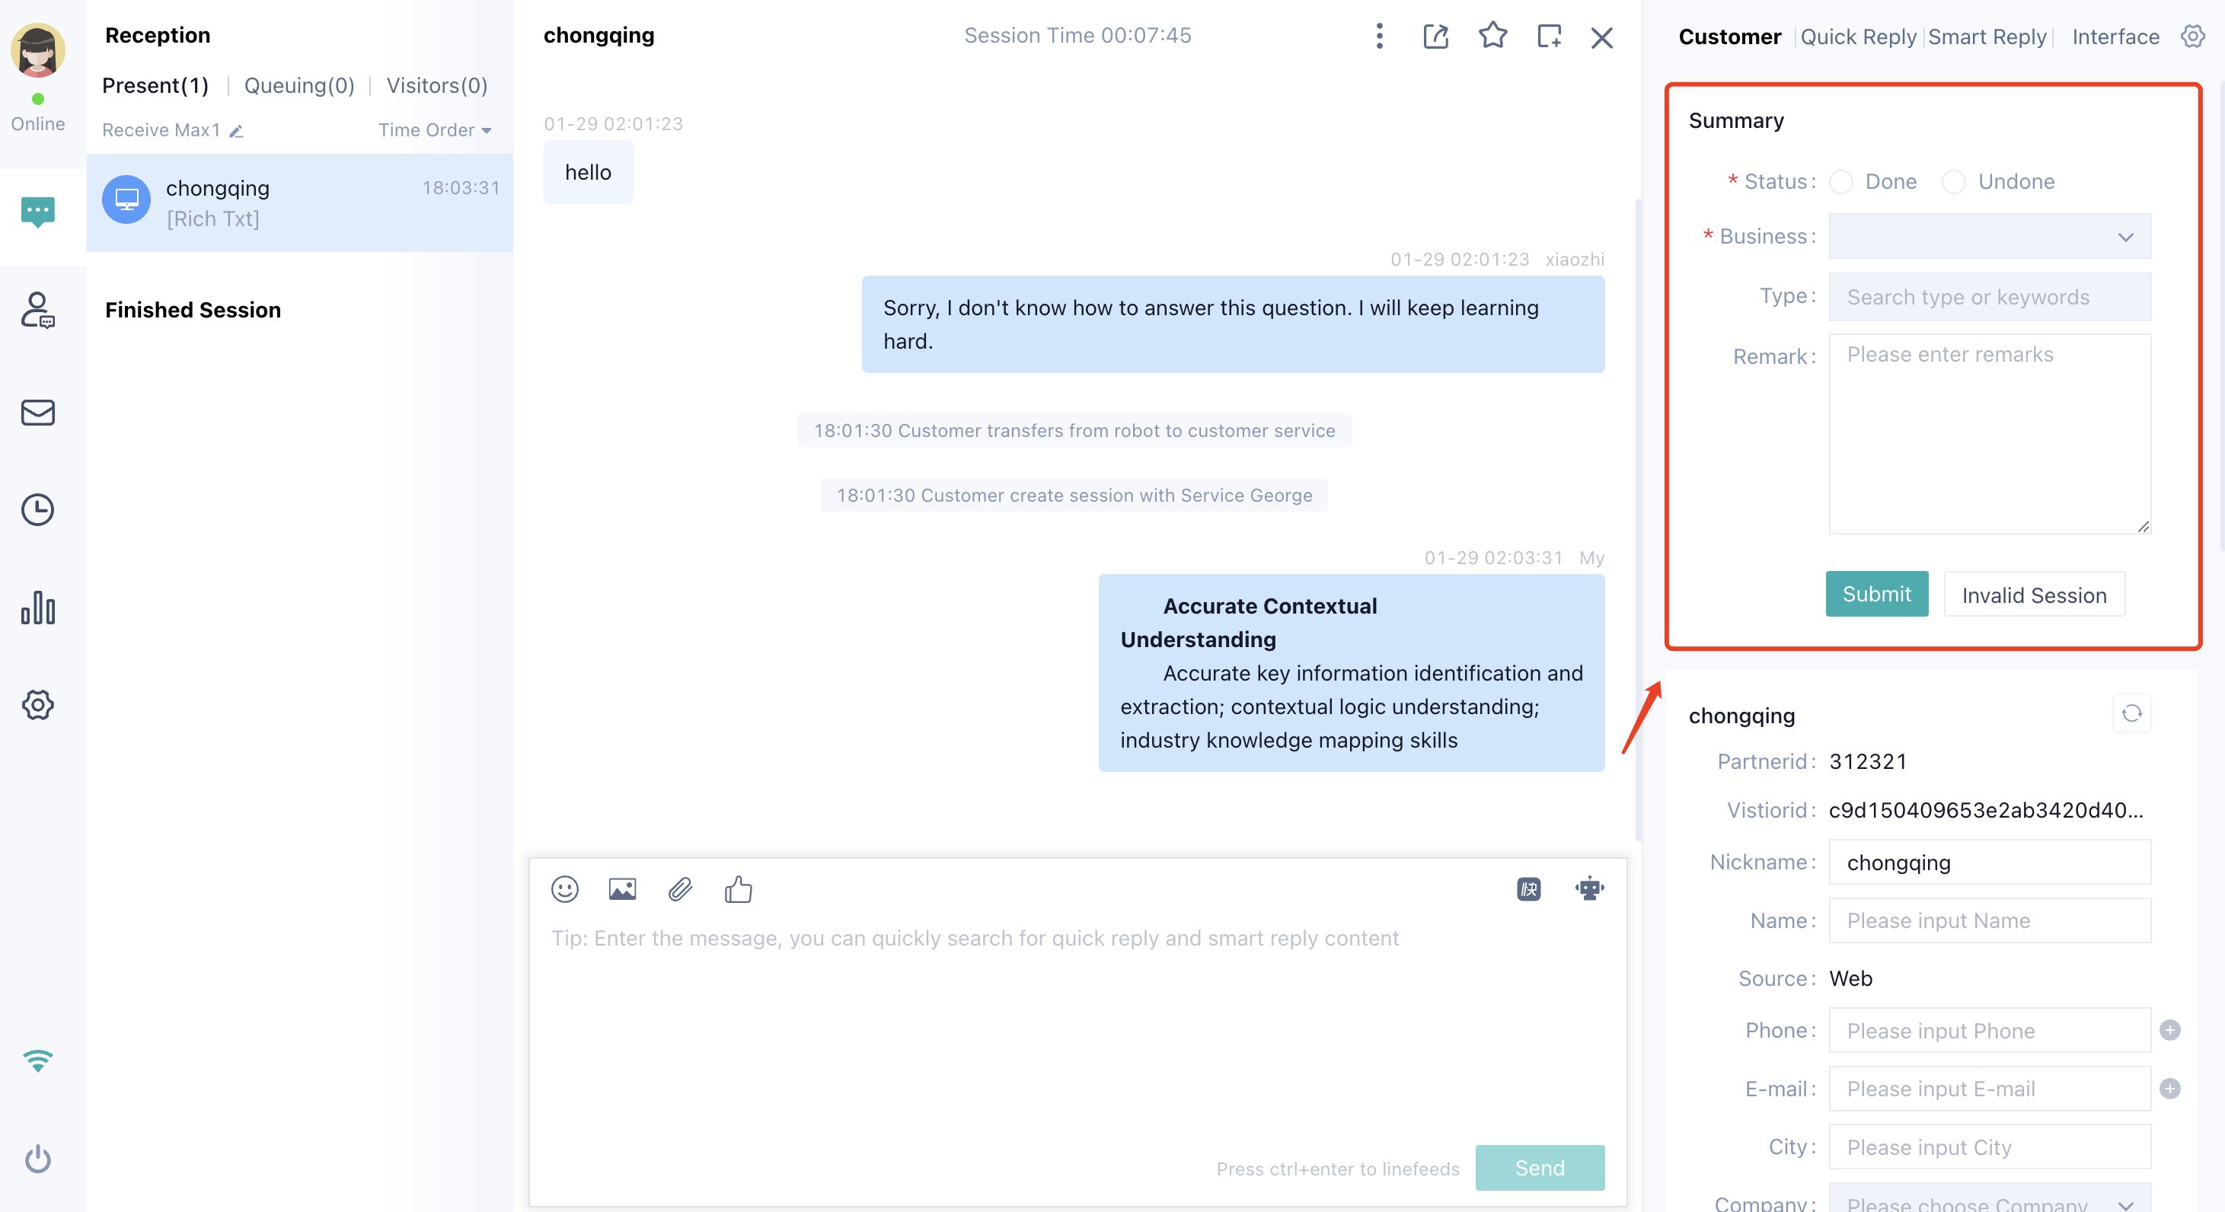The width and height of the screenshot is (2225, 1212).
Task: Attach a file with paperclip icon
Action: coord(680,889)
